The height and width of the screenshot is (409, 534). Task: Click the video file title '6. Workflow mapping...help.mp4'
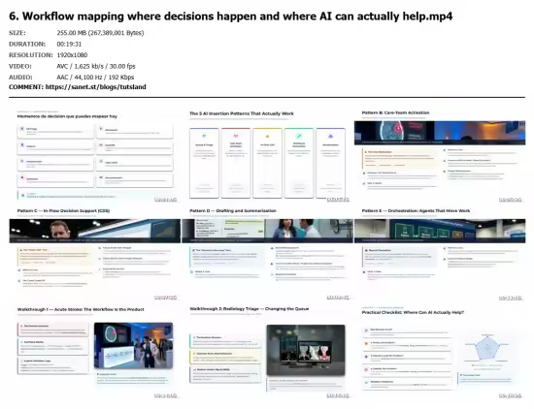pyautogui.click(x=230, y=16)
